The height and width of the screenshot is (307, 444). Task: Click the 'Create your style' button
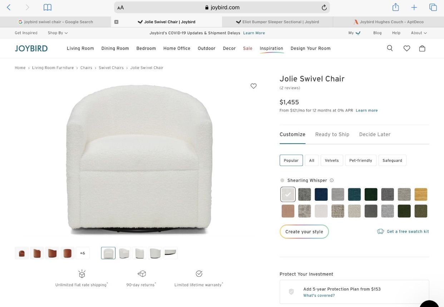click(304, 231)
